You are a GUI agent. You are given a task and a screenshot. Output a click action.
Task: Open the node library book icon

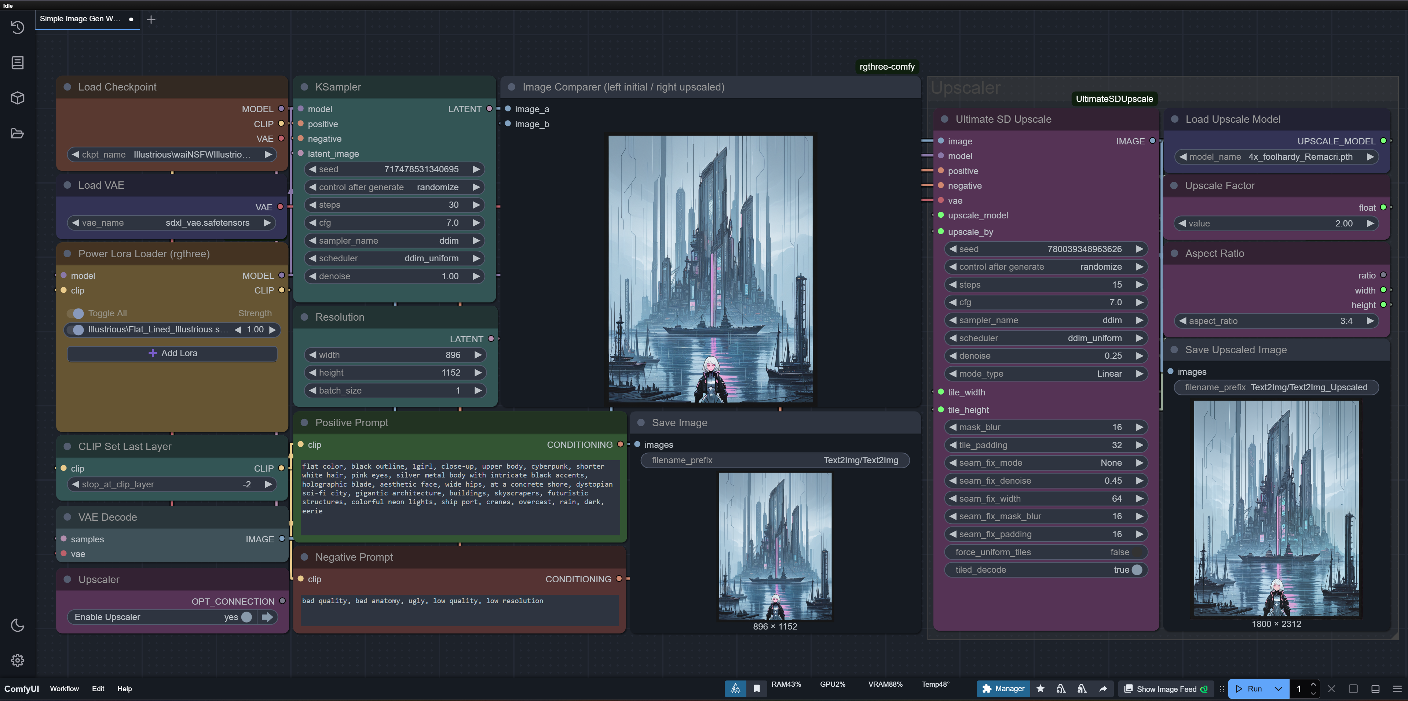[18, 63]
